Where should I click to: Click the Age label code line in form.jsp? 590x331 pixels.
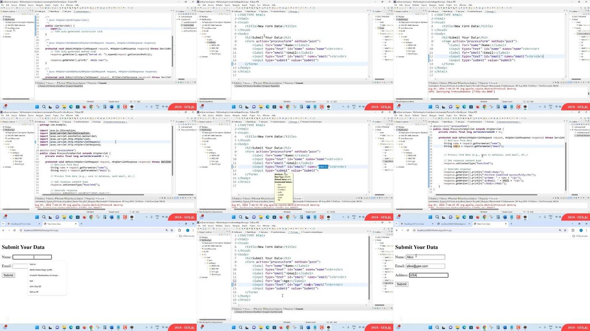click(279, 281)
